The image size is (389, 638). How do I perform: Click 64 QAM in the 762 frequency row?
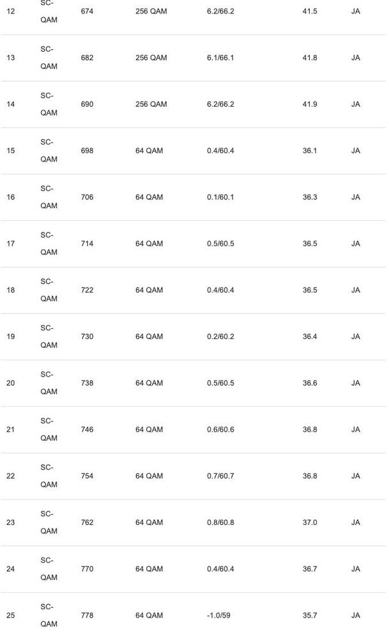(149, 522)
